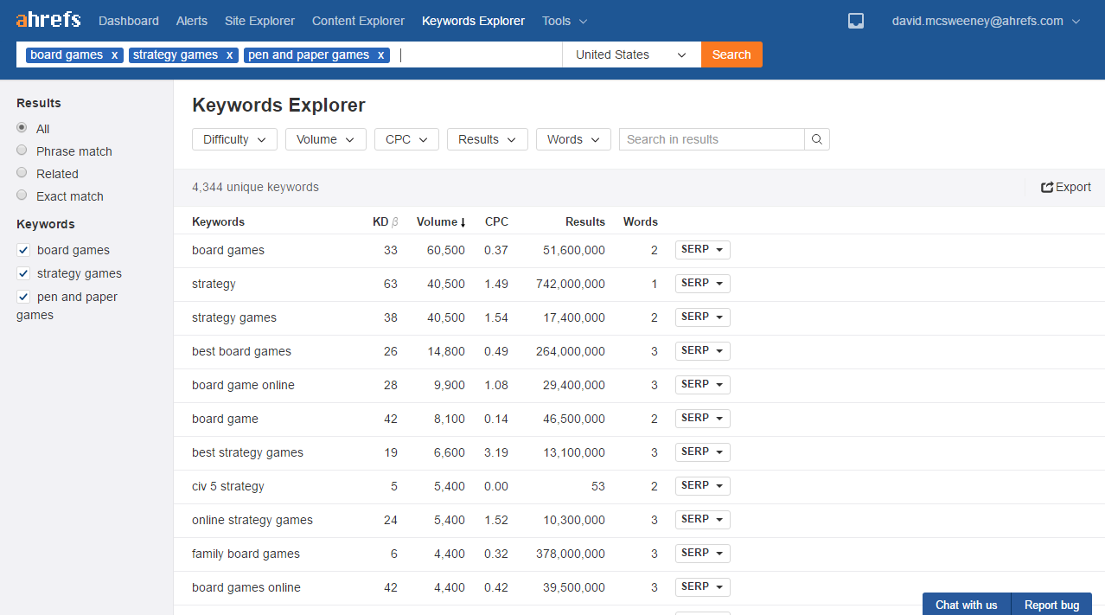Open the United States country selector
The height and width of the screenshot is (615, 1105).
point(631,54)
